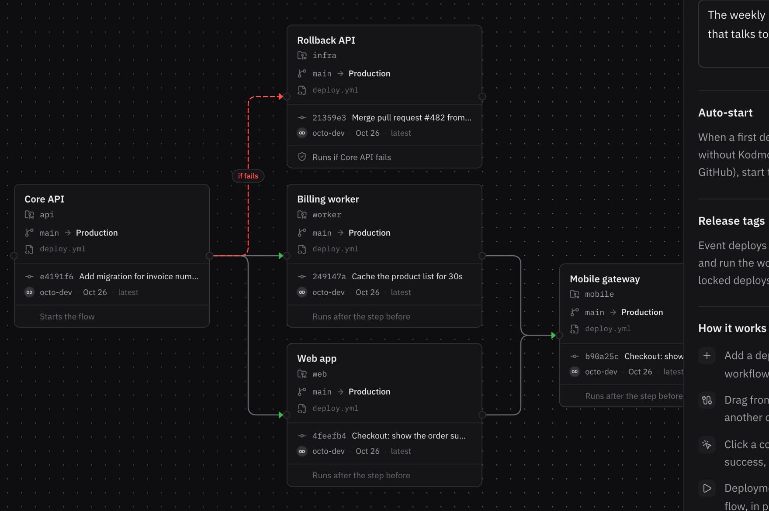The width and height of the screenshot is (769, 511).
Task: Click the repository icon beside 'web'
Action: pos(302,374)
